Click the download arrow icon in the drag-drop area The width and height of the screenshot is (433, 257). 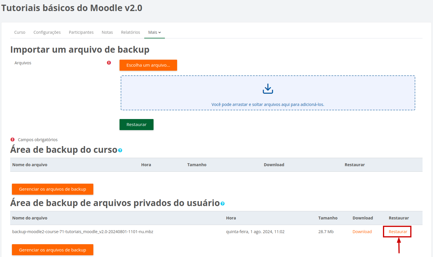[268, 88]
